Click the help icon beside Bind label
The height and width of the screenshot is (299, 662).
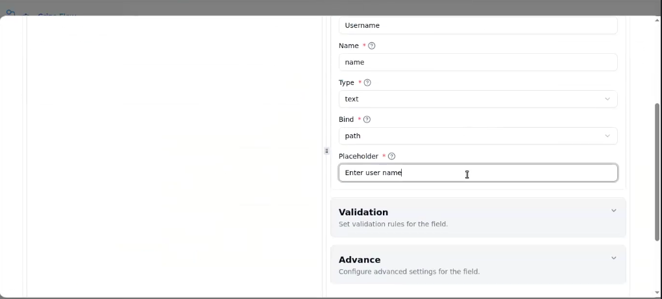[x=367, y=120]
